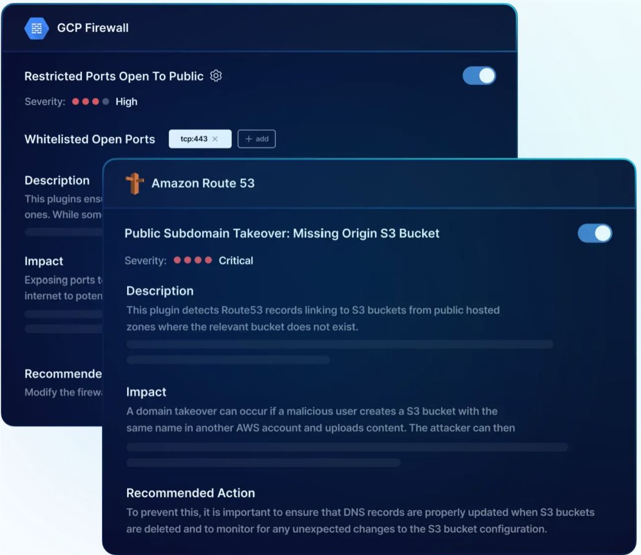This screenshot has height=555, width=641.
Task: Click the fourth severity dot for High rating
Action: click(106, 102)
